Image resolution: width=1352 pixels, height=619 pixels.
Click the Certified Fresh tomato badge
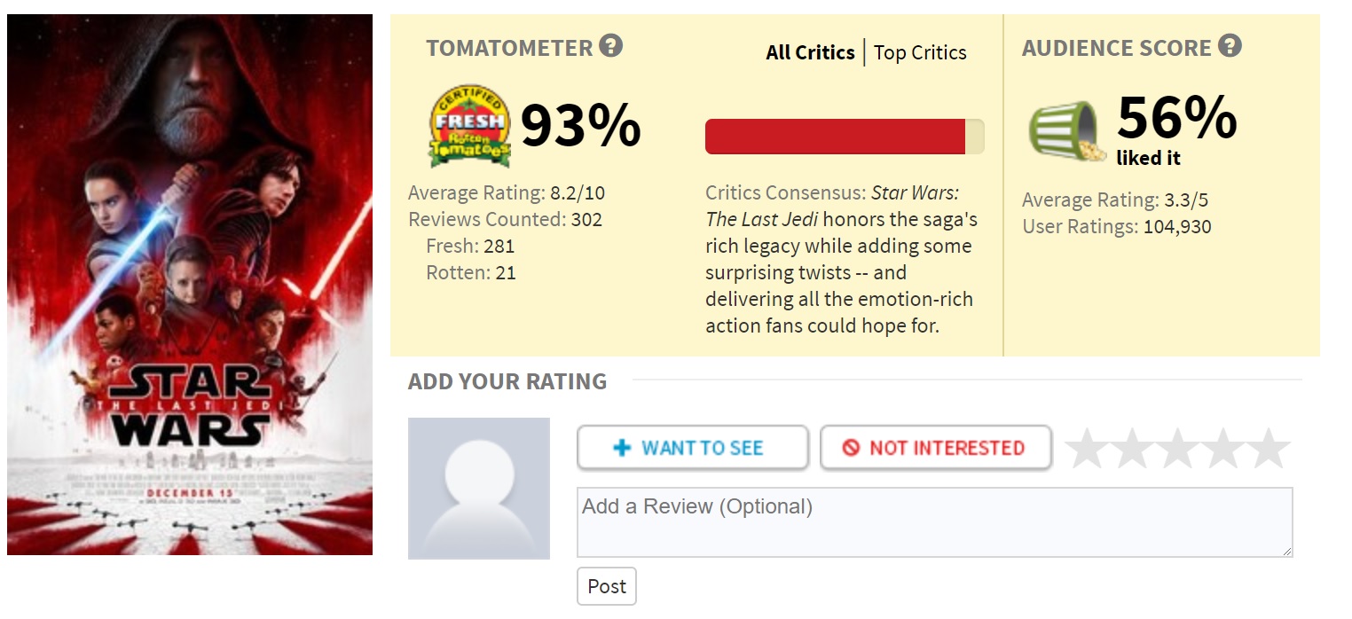[x=469, y=127]
